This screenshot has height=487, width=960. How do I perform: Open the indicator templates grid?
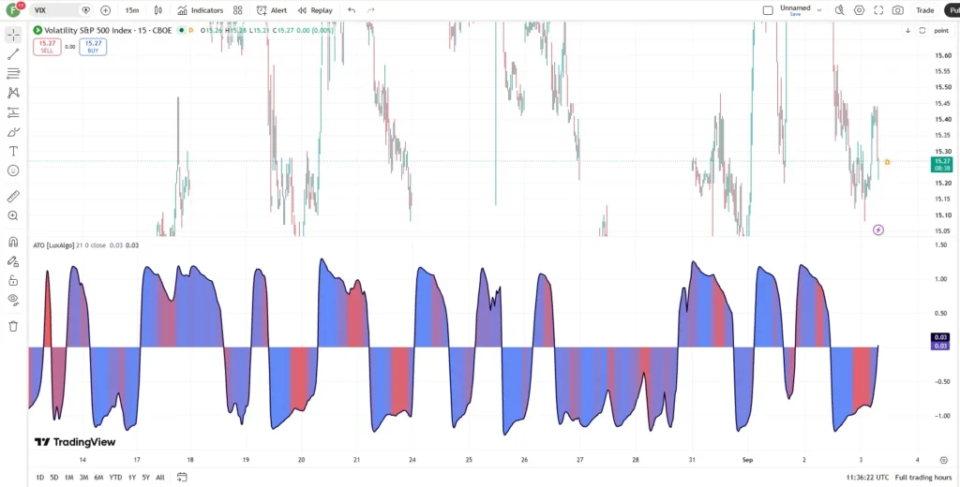click(x=237, y=10)
